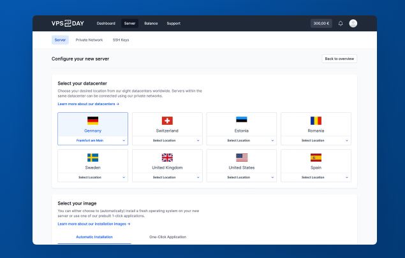Open Support in top navigation
The height and width of the screenshot is (258, 405).
point(173,23)
